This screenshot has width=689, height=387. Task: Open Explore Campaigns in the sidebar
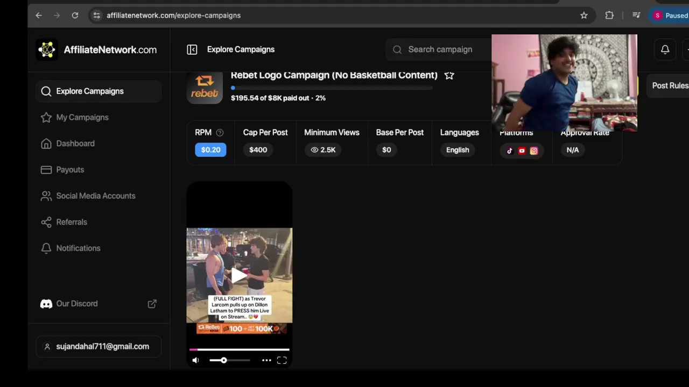(x=99, y=91)
